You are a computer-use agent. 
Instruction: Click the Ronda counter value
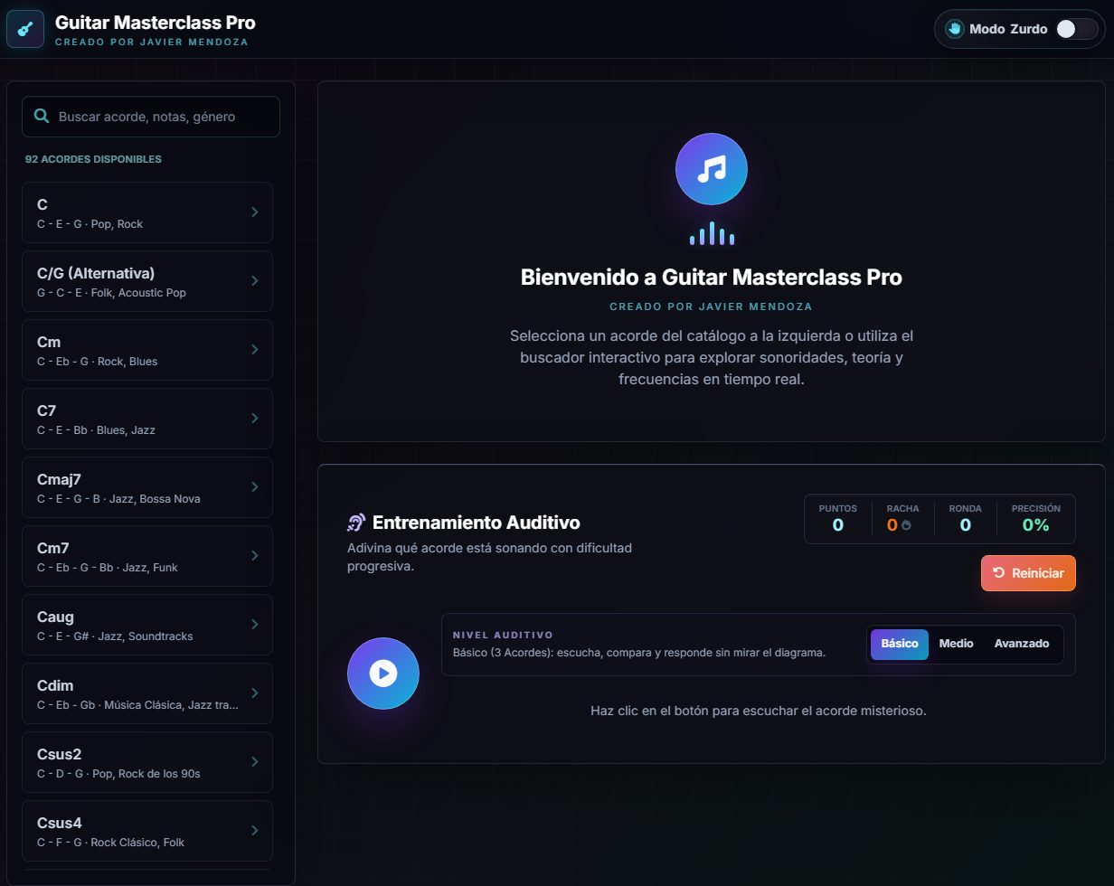pyautogui.click(x=965, y=525)
